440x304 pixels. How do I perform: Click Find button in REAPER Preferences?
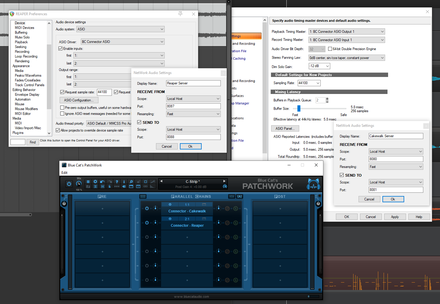click(33, 142)
